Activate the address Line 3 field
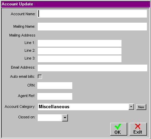 coord(79,59)
